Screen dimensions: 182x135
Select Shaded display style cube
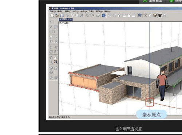point(155,16)
